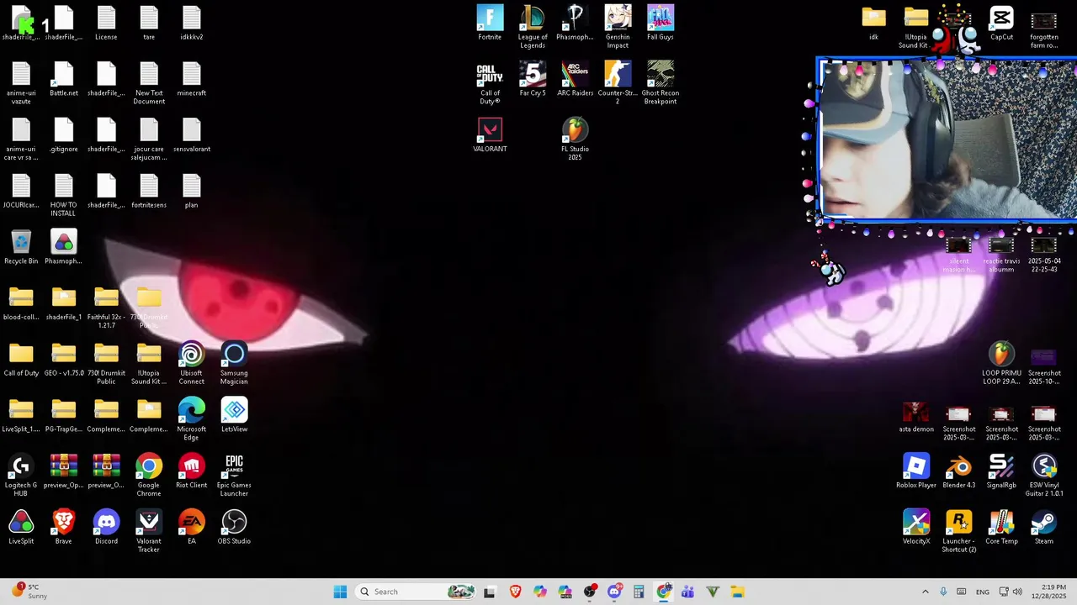Viewport: 1077px width, 605px height.
Task: Select the idk folder icon
Action: [873, 23]
